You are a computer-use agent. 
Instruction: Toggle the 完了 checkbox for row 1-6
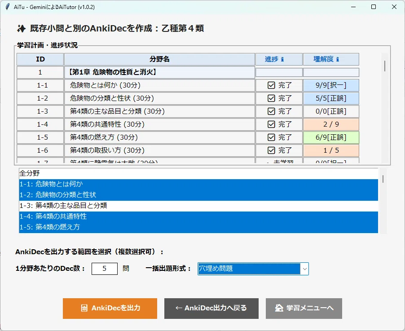(271, 150)
